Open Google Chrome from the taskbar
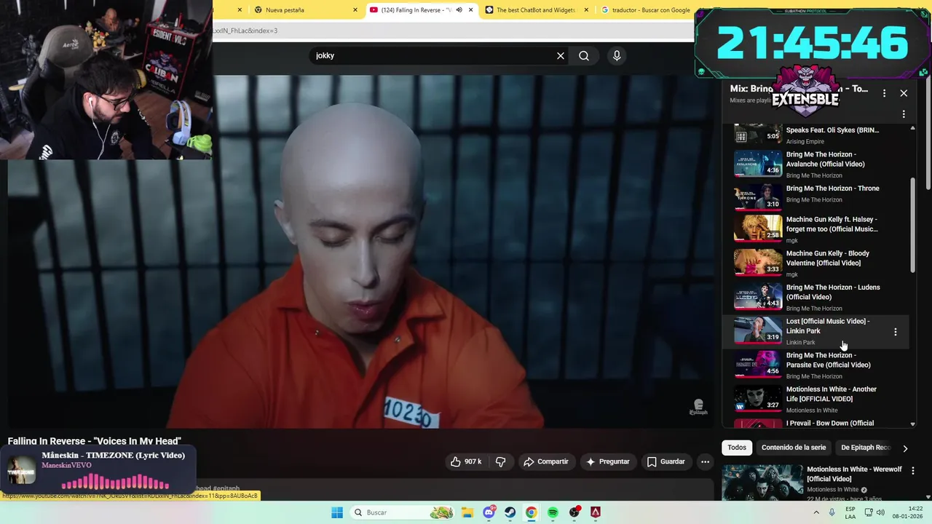The image size is (932, 524). point(532,512)
